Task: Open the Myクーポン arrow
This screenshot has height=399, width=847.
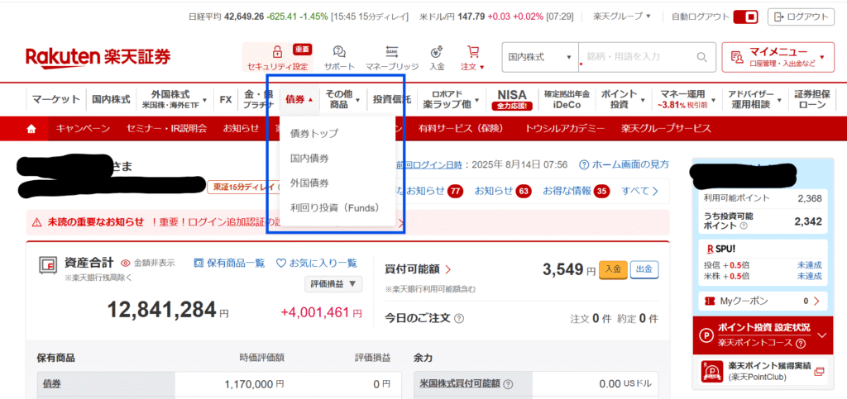Action: pyautogui.click(x=816, y=301)
